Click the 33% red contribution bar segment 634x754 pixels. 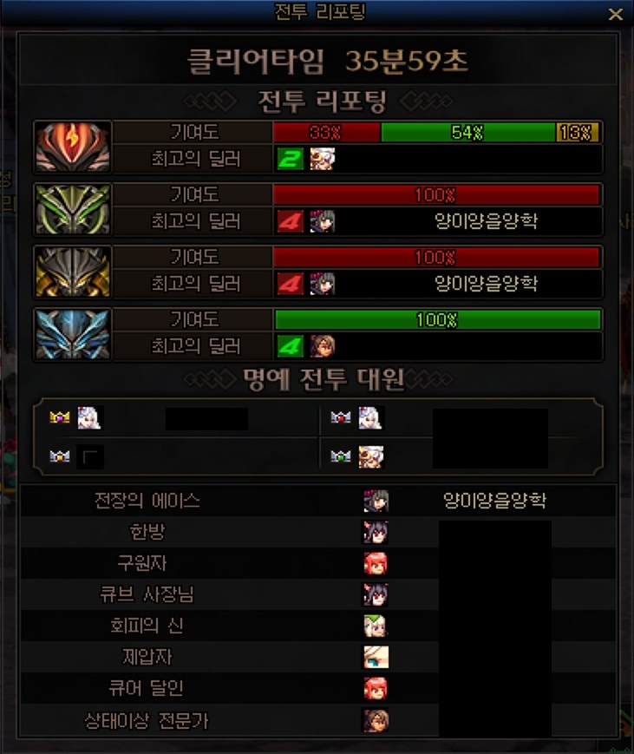pos(327,132)
